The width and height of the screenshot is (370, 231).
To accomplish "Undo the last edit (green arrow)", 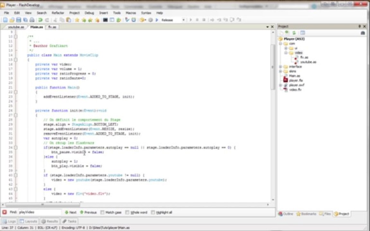I will tap(40, 20).
